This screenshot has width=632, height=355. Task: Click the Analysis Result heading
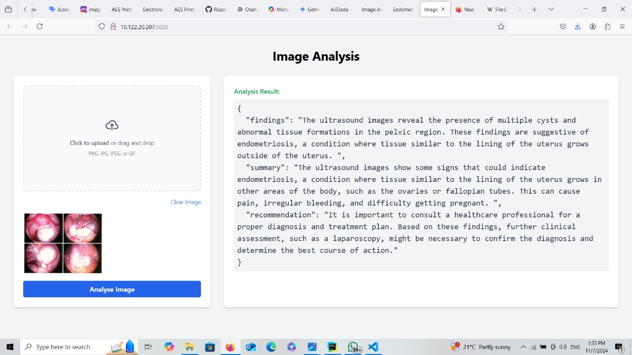click(x=257, y=92)
